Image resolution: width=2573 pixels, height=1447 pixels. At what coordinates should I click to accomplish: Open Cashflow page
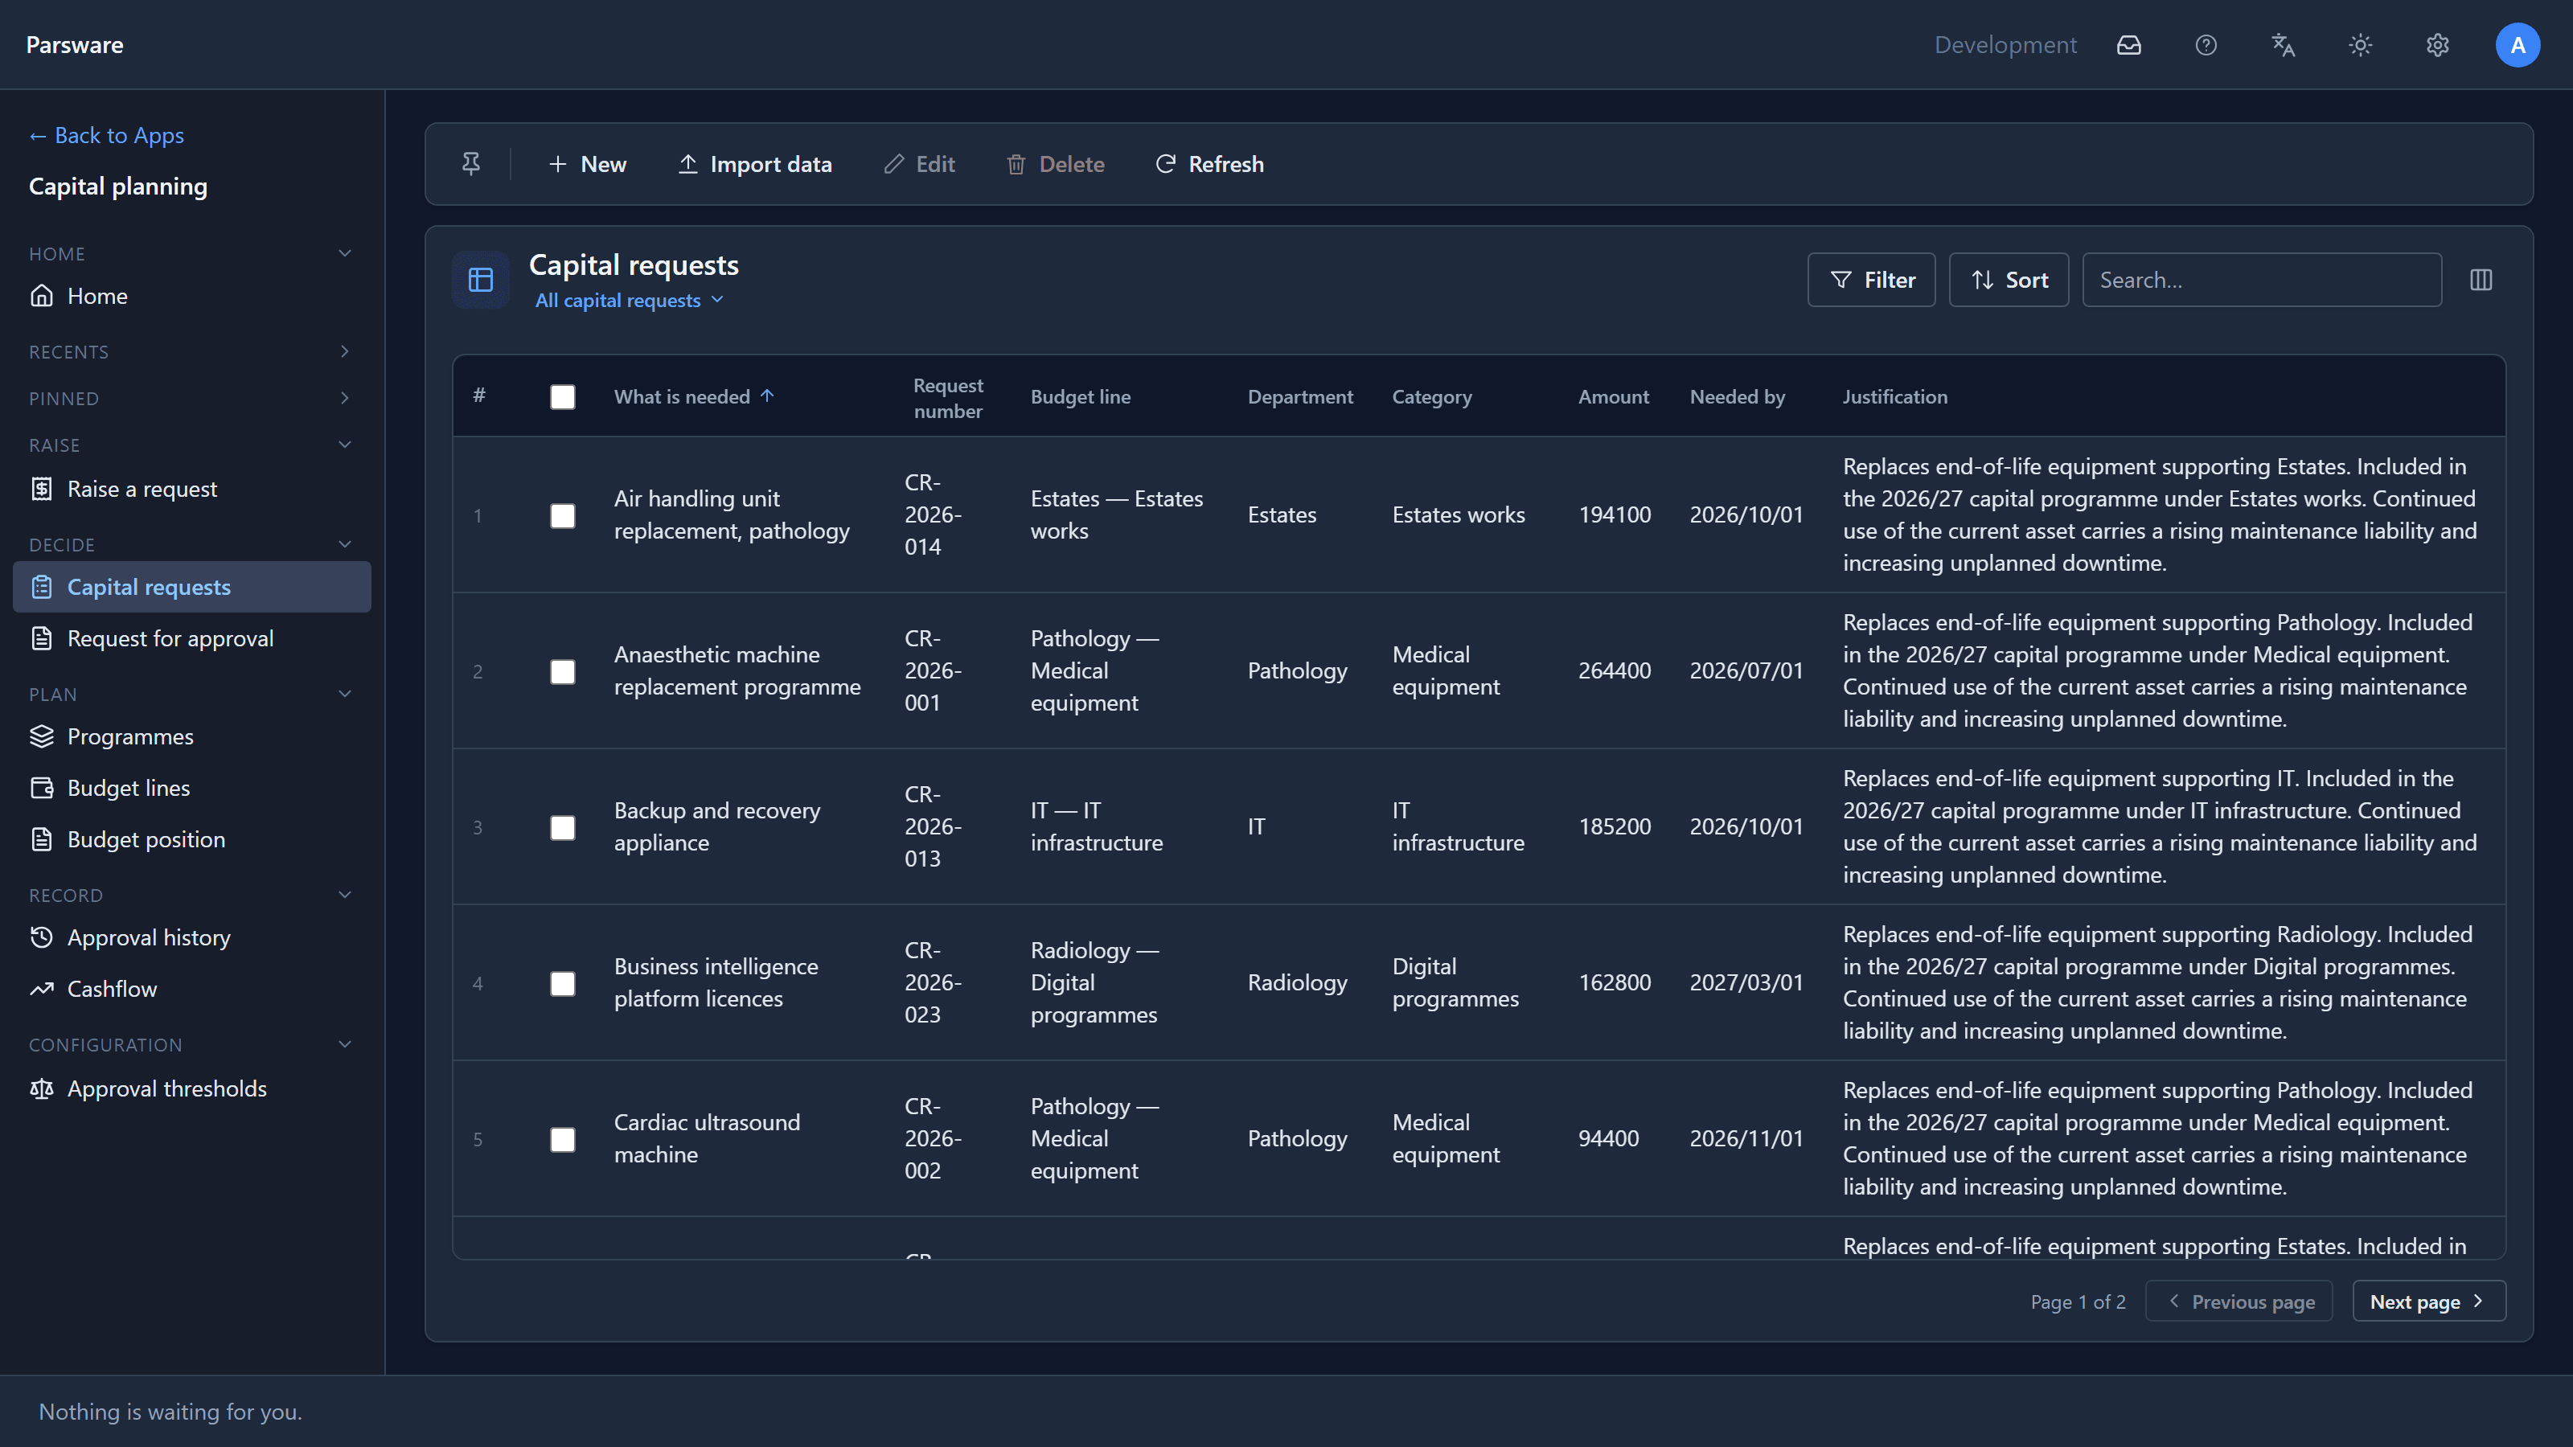click(192, 989)
